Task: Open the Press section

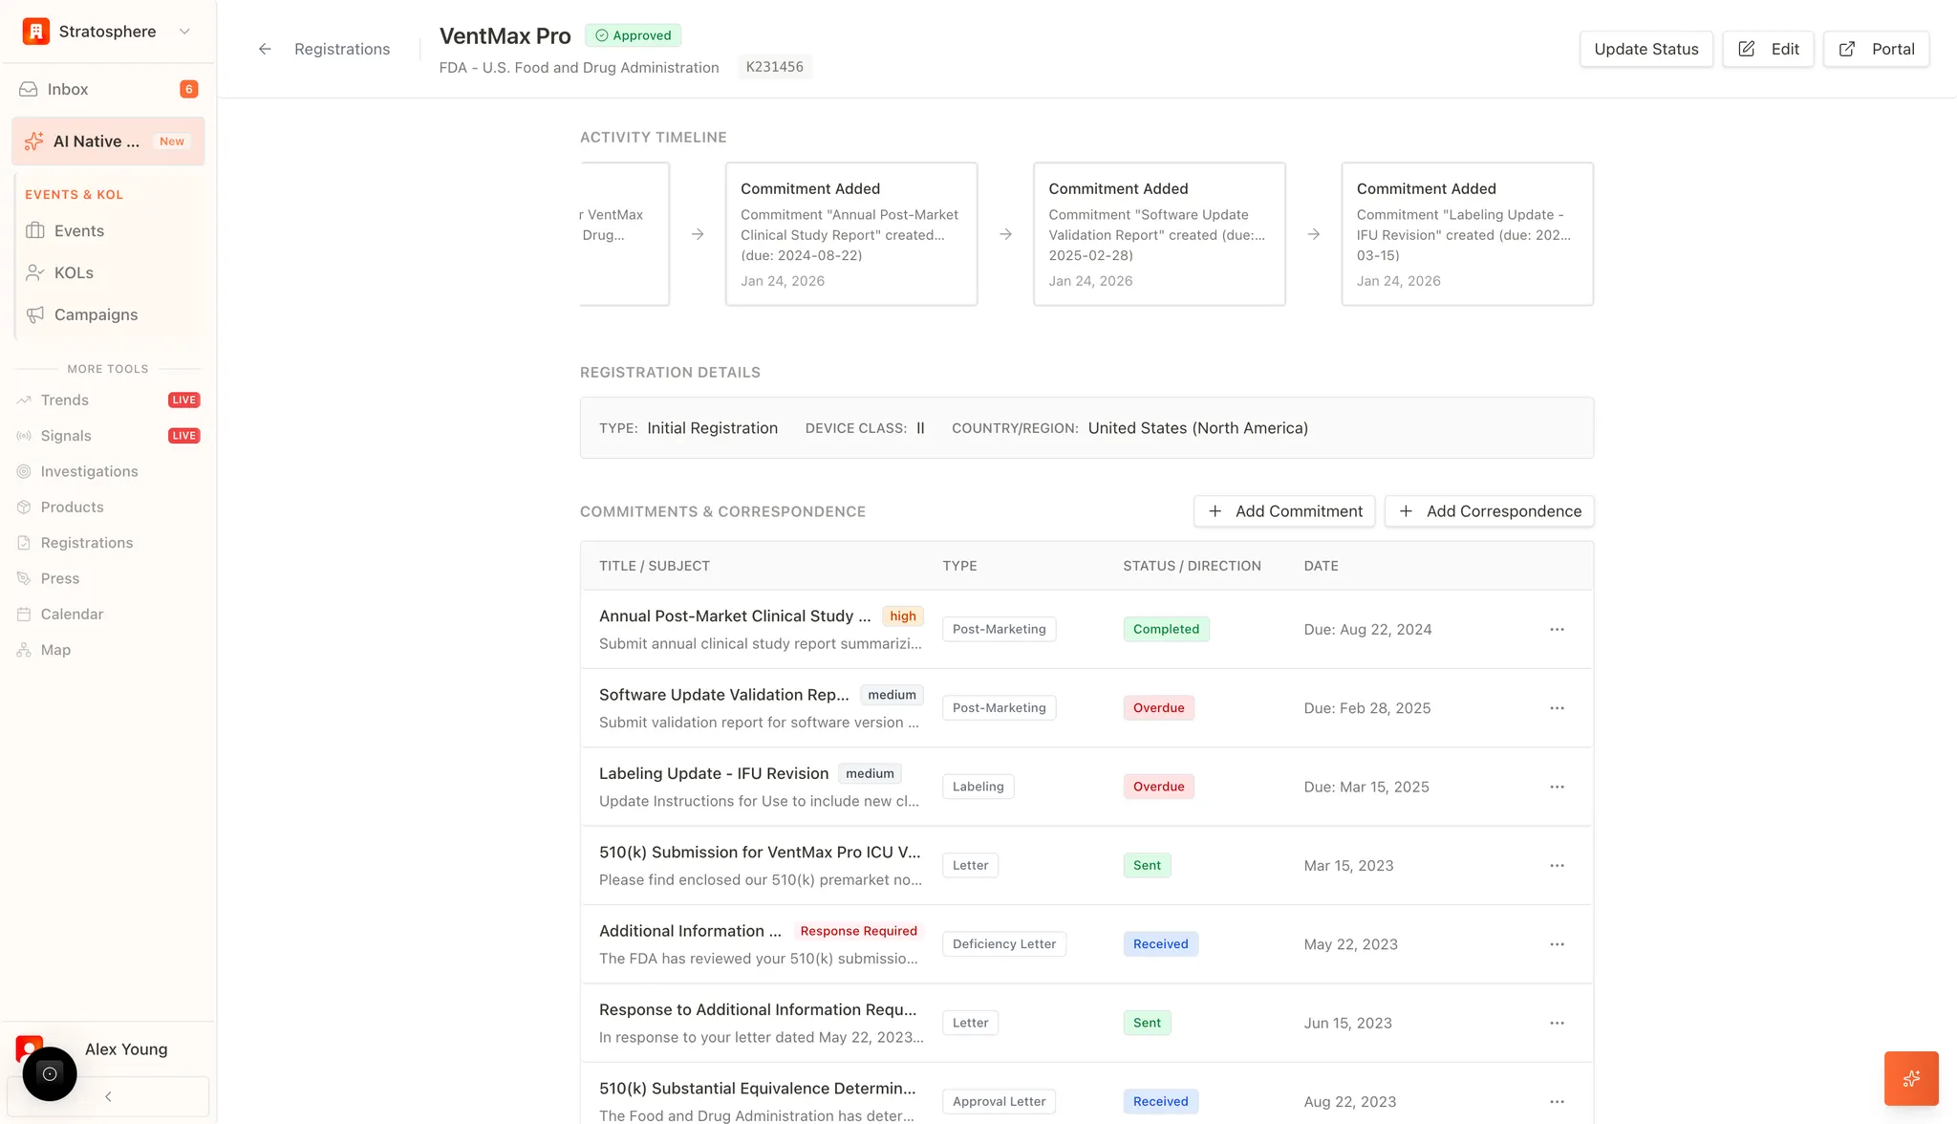Action: (59, 578)
